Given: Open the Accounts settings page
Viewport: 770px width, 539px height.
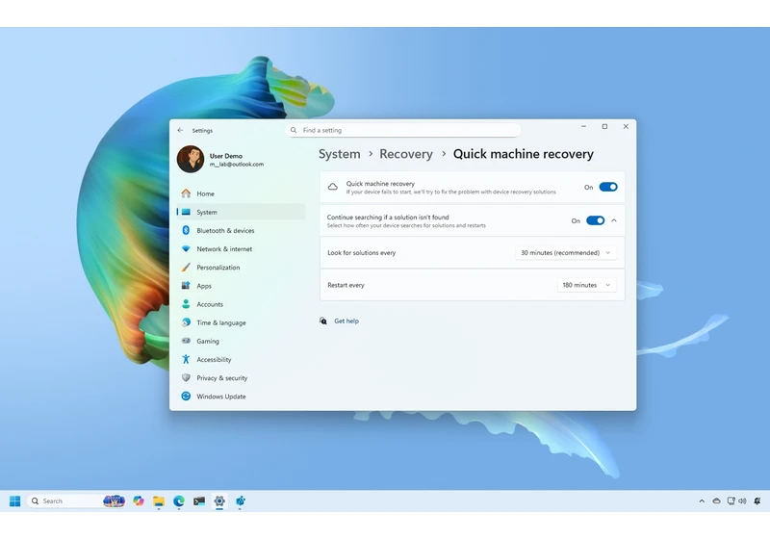Looking at the screenshot, I should (x=241, y=304).
